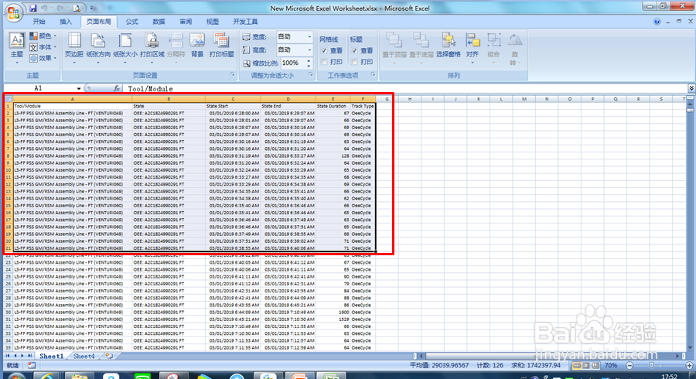Select column H header
This screenshot has height=379, width=696.
(x=410, y=98)
